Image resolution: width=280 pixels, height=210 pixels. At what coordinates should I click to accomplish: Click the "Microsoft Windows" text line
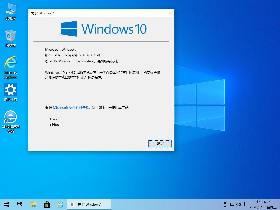(x=60, y=49)
